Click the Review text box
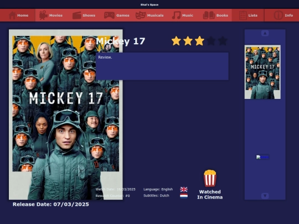Screen dimensions: 299x224 click(162, 66)
